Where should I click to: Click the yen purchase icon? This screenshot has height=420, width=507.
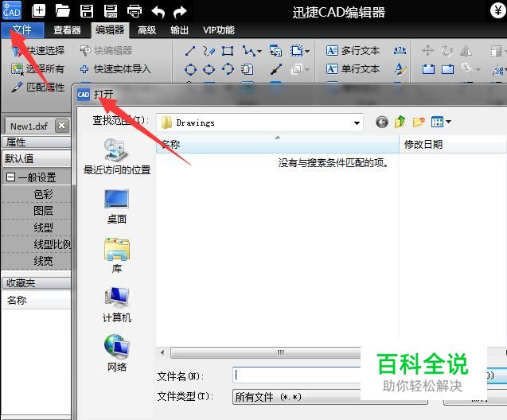498,10
